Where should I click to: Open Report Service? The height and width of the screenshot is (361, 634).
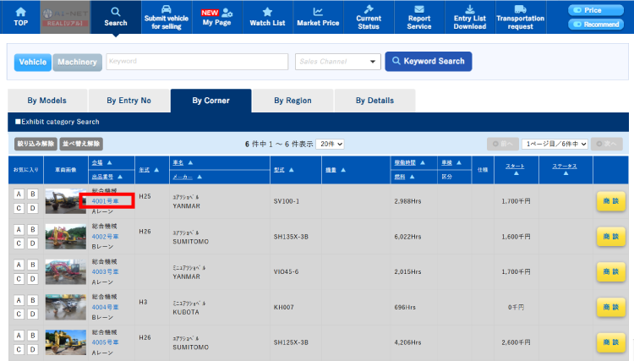click(419, 17)
